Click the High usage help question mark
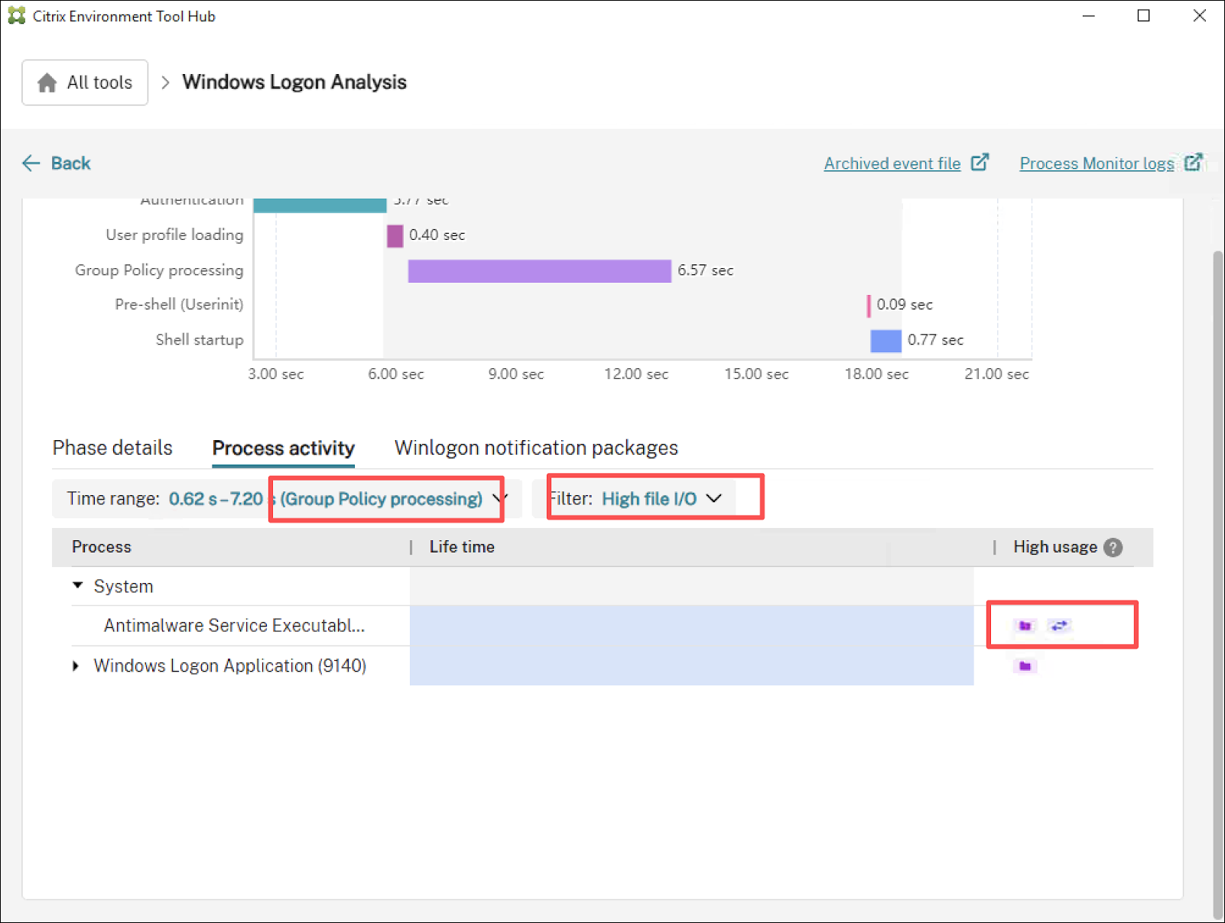 tap(1113, 547)
